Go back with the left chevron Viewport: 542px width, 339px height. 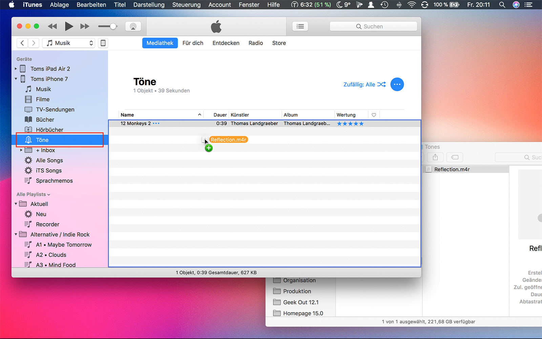coord(22,43)
